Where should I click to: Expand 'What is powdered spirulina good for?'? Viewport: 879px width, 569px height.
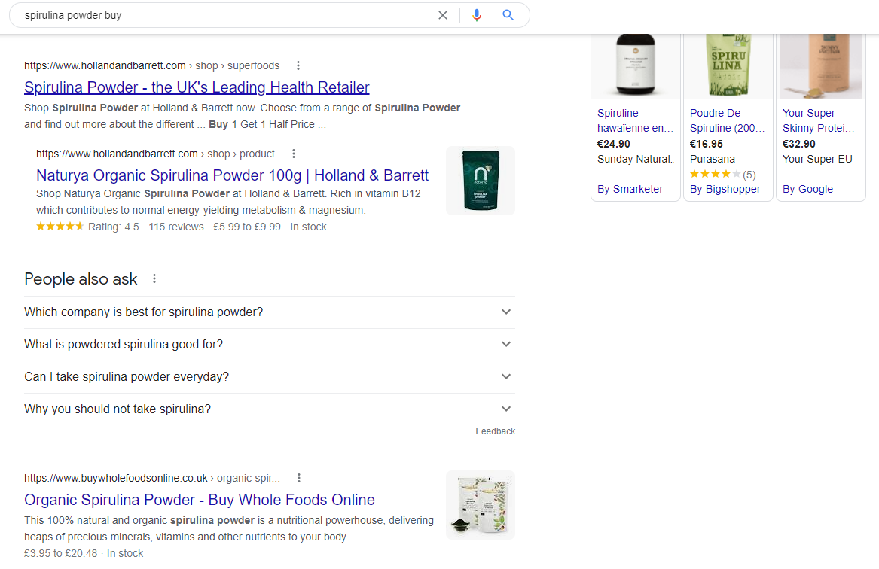pos(269,345)
